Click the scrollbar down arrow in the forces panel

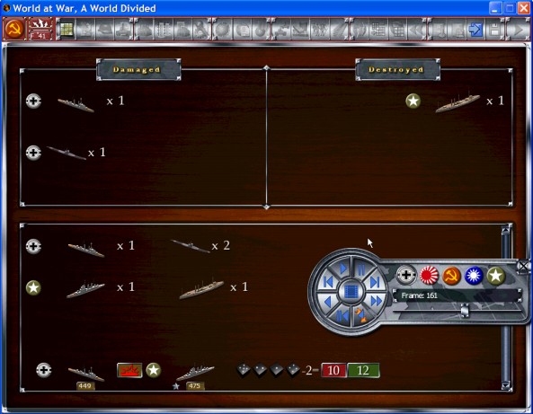pyautogui.click(x=506, y=384)
